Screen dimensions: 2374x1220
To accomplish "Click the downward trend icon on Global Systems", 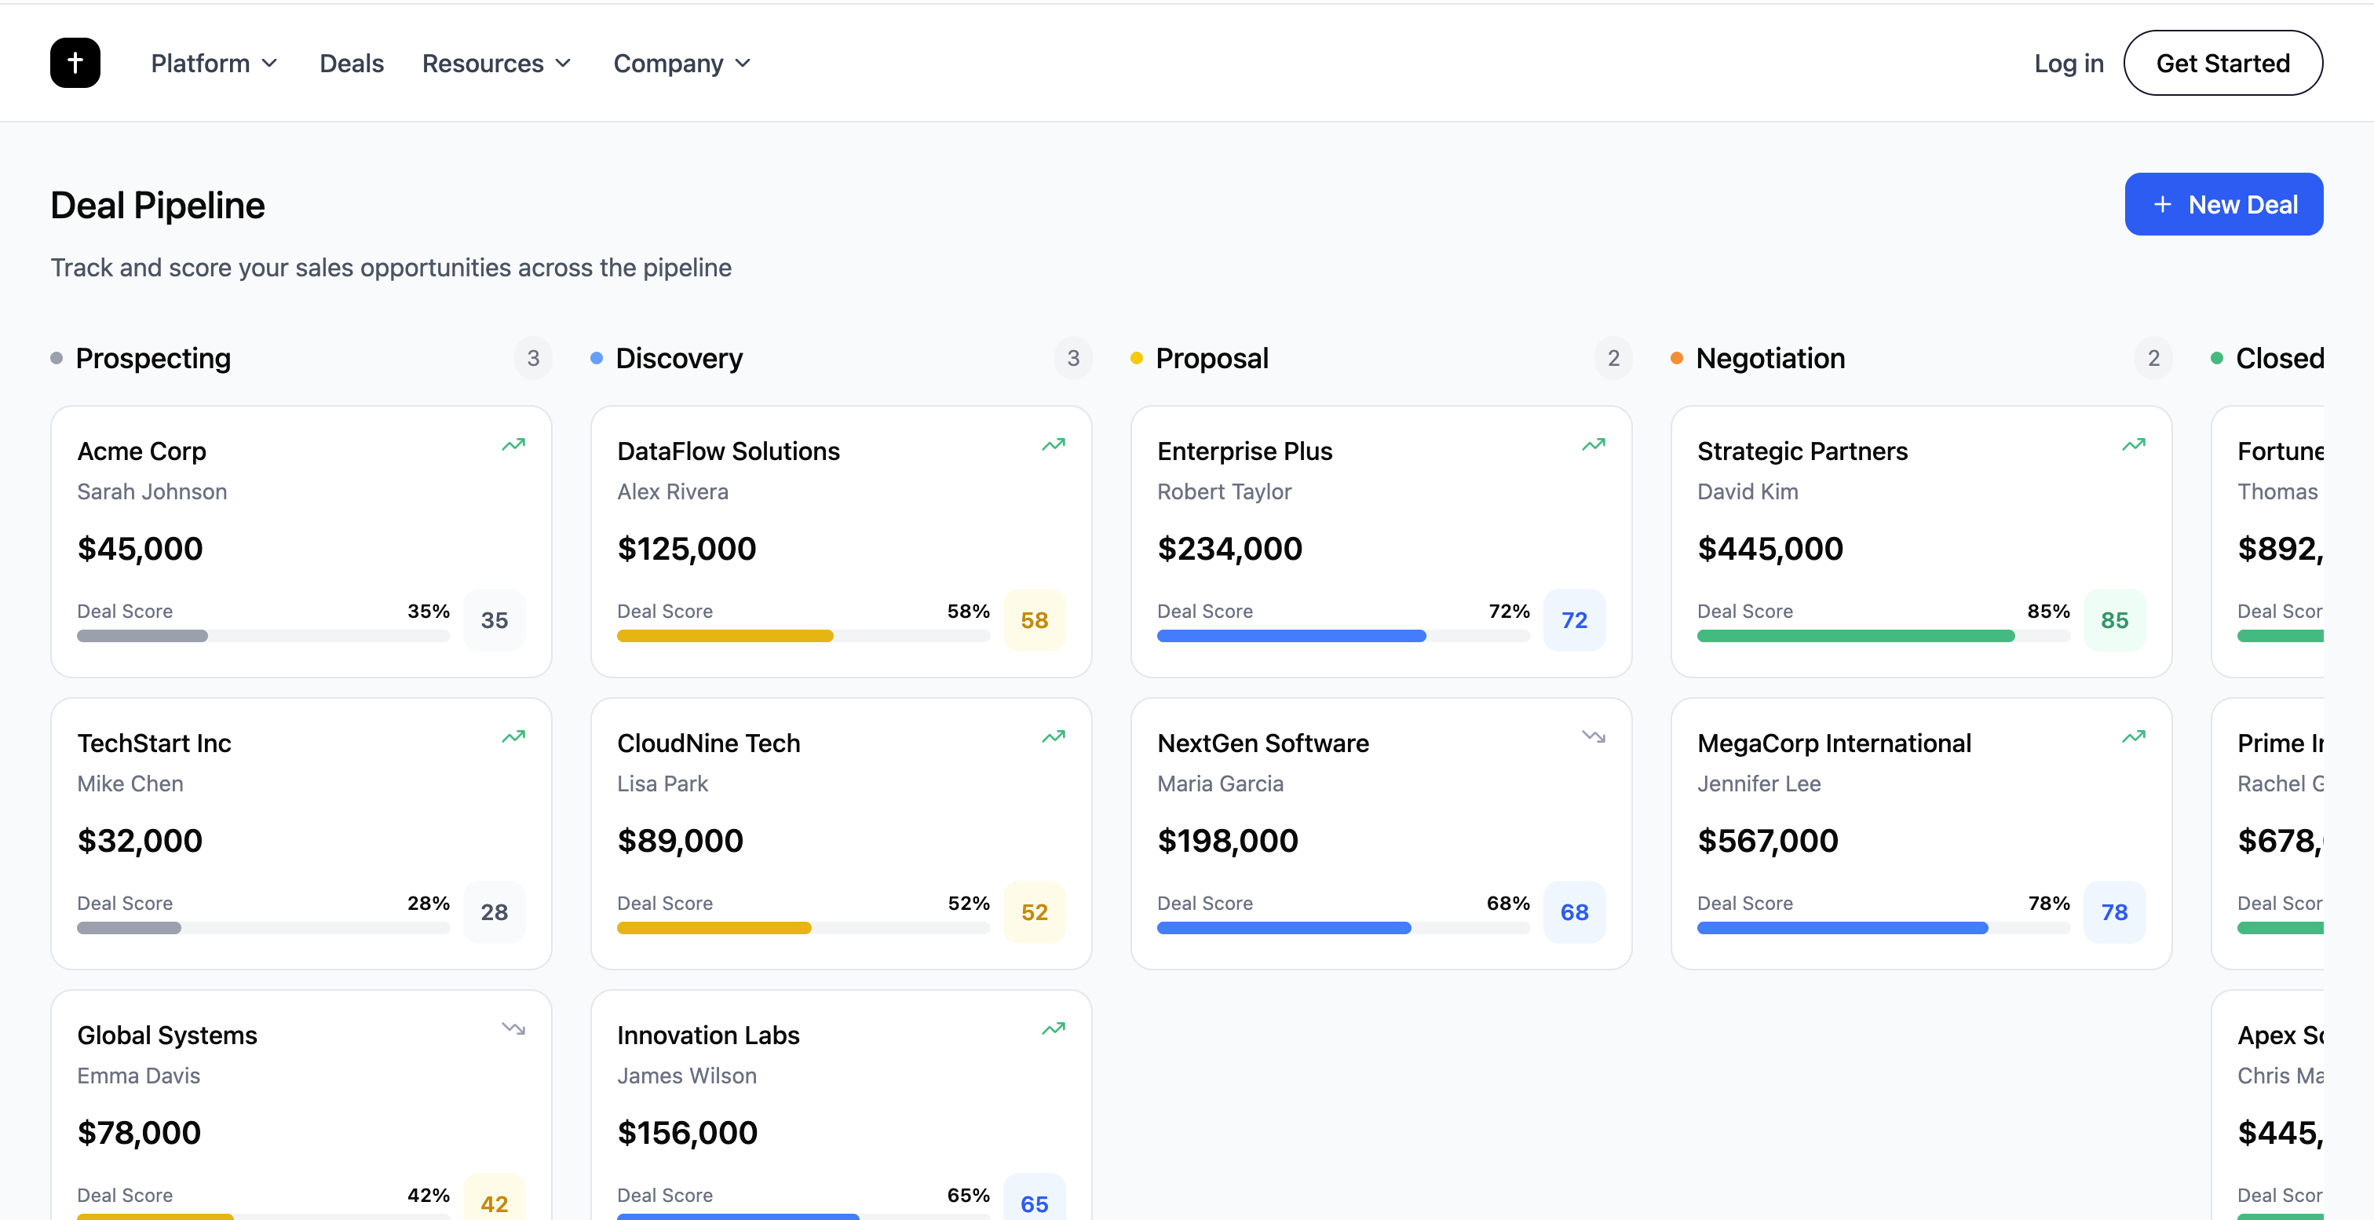I will [x=513, y=1029].
